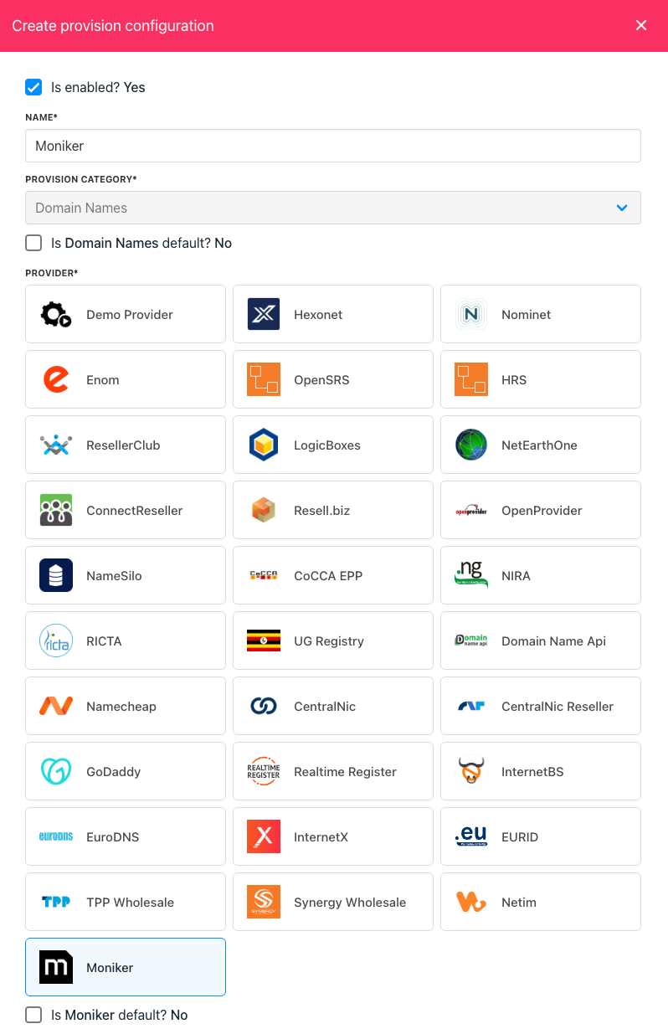The image size is (668, 1029).
Task: Tick the Is Domain Names default checkbox
Action: pos(33,243)
